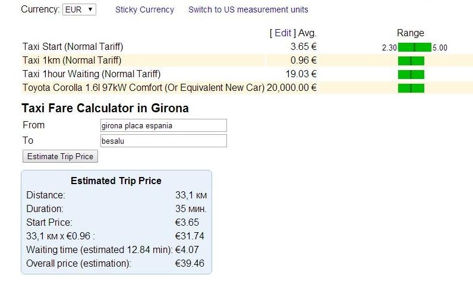The image size is (473, 294).
Task: Click the Sticky Currency link
Action: [144, 10]
